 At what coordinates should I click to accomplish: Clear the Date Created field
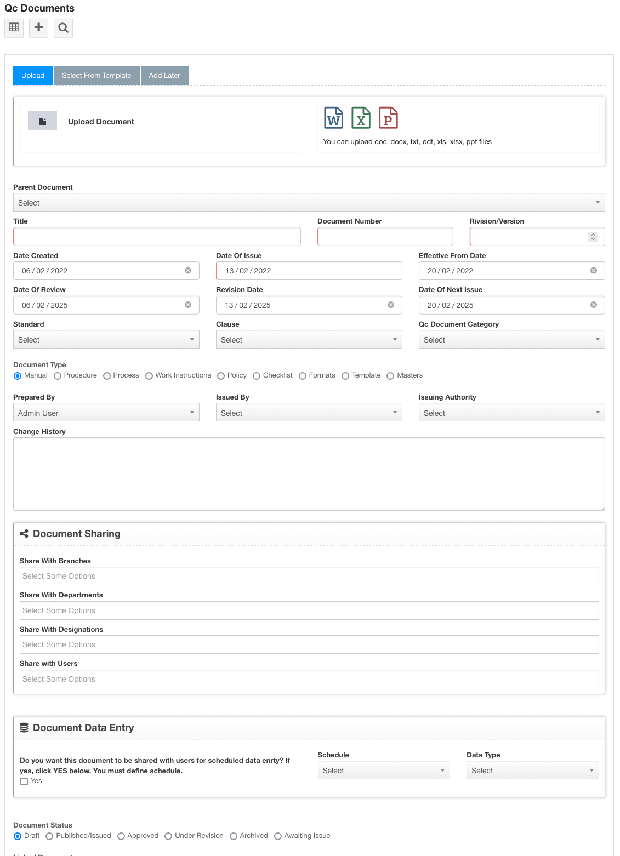click(188, 271)
